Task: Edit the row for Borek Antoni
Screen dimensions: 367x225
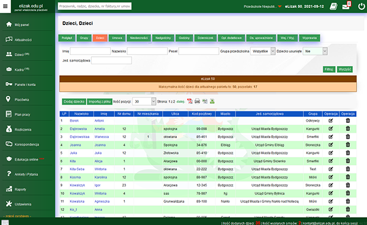Action: click(x=330, y=120)
